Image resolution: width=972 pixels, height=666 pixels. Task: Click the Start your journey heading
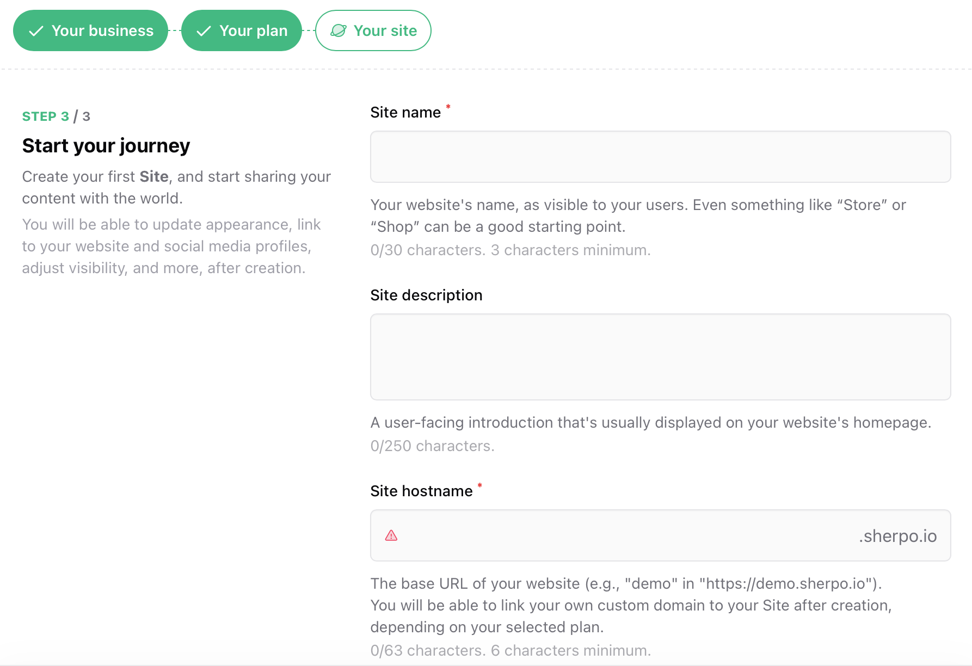[x=106, y=145]
